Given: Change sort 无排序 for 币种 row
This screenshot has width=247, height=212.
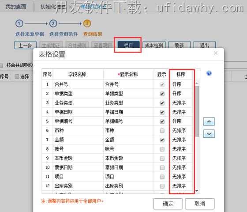Looking at the screenshot, I should [181, 130].
